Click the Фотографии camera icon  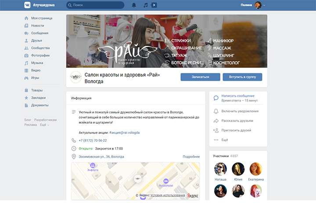[x=26, y=56]
